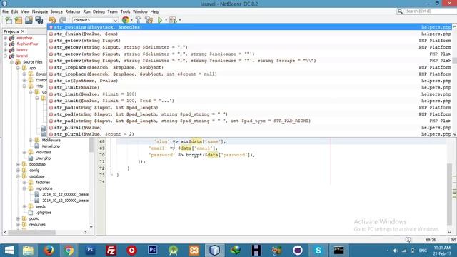Click the Build Project hammer icon
The height and width of the screenshot is (257, 457).
coord(138,20)
